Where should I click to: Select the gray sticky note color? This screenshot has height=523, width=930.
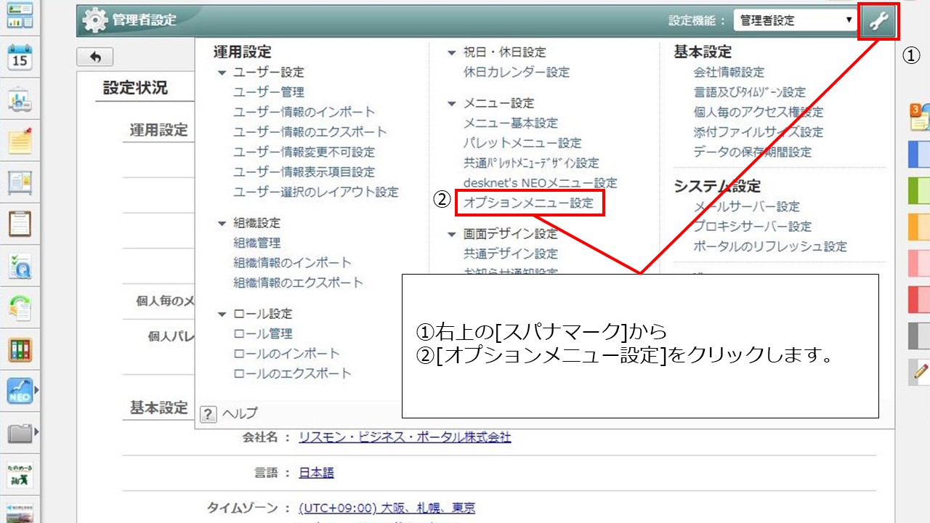pyautogui.click(x=919, y=336)
